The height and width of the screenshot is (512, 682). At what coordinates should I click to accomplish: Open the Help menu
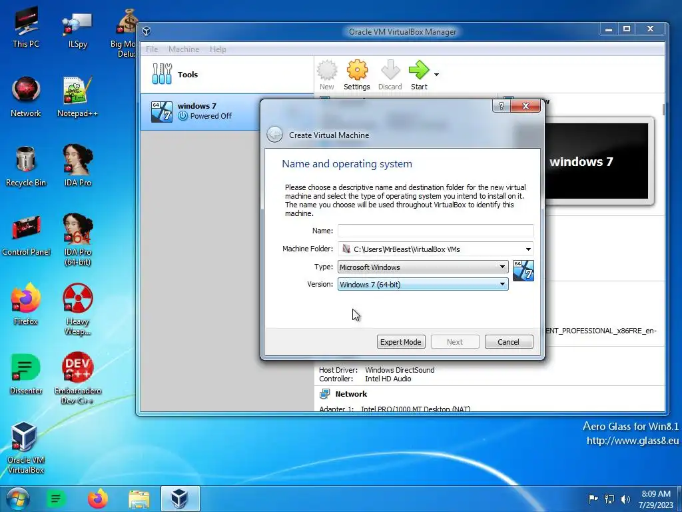pyautogui.click(x=218, y=49)
